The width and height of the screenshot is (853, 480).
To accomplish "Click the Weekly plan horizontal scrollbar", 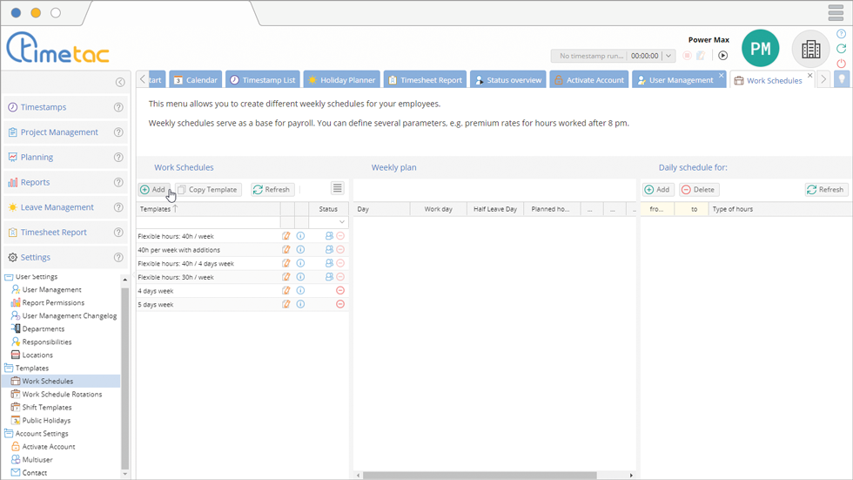I will (480, 476).
